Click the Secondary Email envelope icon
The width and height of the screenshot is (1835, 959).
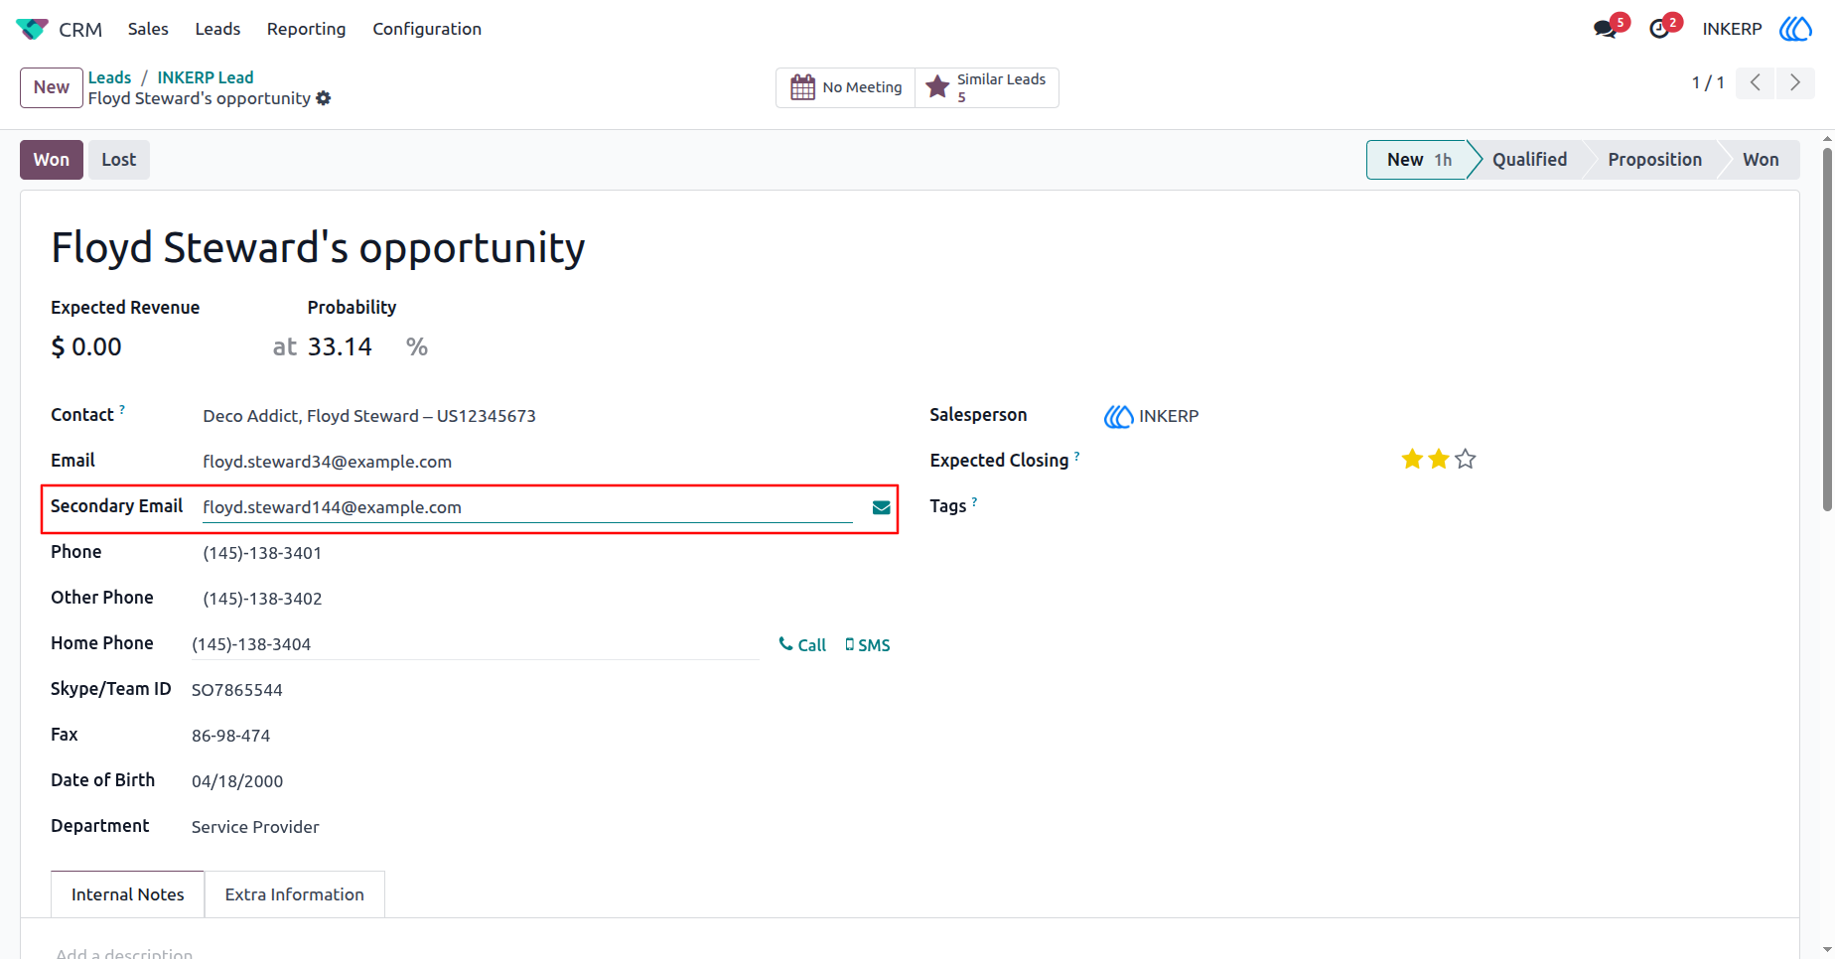pos(881,507)
